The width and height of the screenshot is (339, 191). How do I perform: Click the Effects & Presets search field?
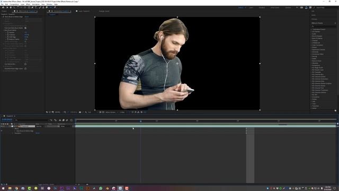(323, 27)
